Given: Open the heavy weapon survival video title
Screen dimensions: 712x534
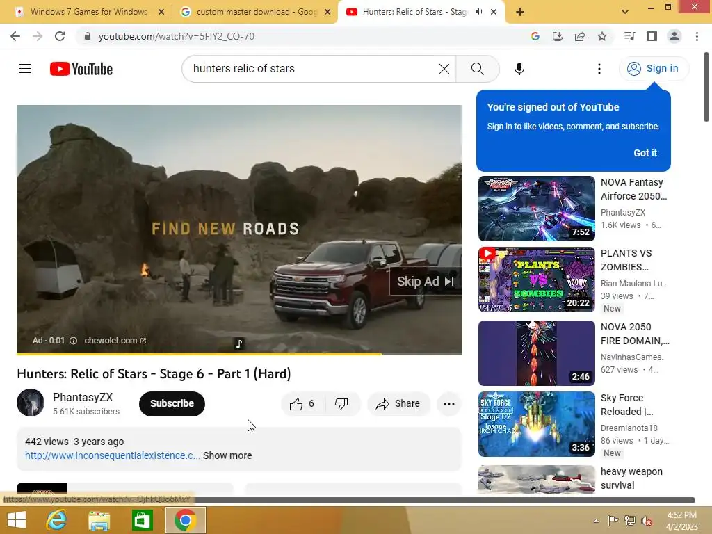Looking at the screenshot, I should pyautogui.click(x=631, y=478).
